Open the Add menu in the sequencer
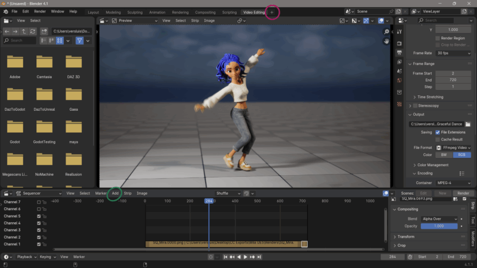This screenshot has width=477, height=268. (x=115, y=193)
